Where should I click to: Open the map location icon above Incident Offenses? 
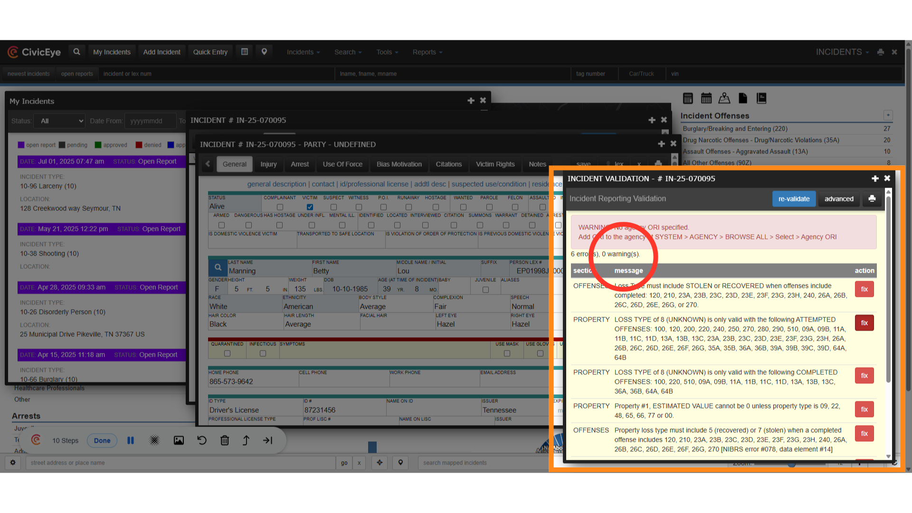(724, 98)
